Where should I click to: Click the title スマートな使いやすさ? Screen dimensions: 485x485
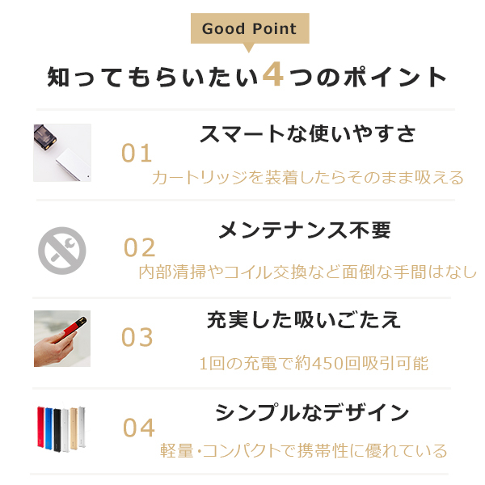pos(308,135)
